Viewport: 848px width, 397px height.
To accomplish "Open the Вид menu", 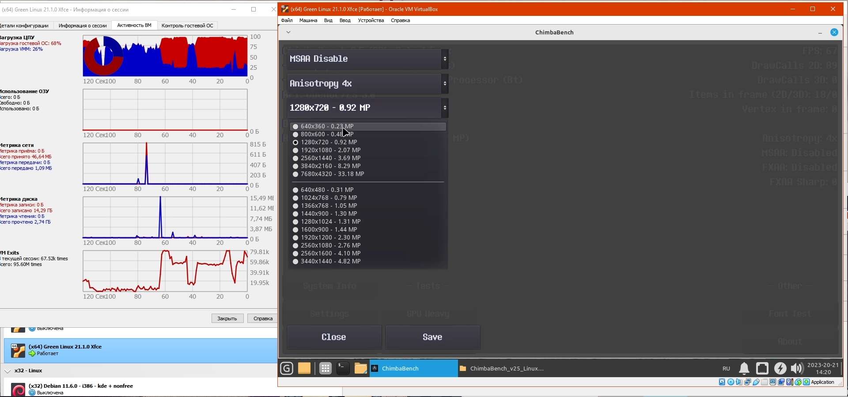I will click(328, 20).
